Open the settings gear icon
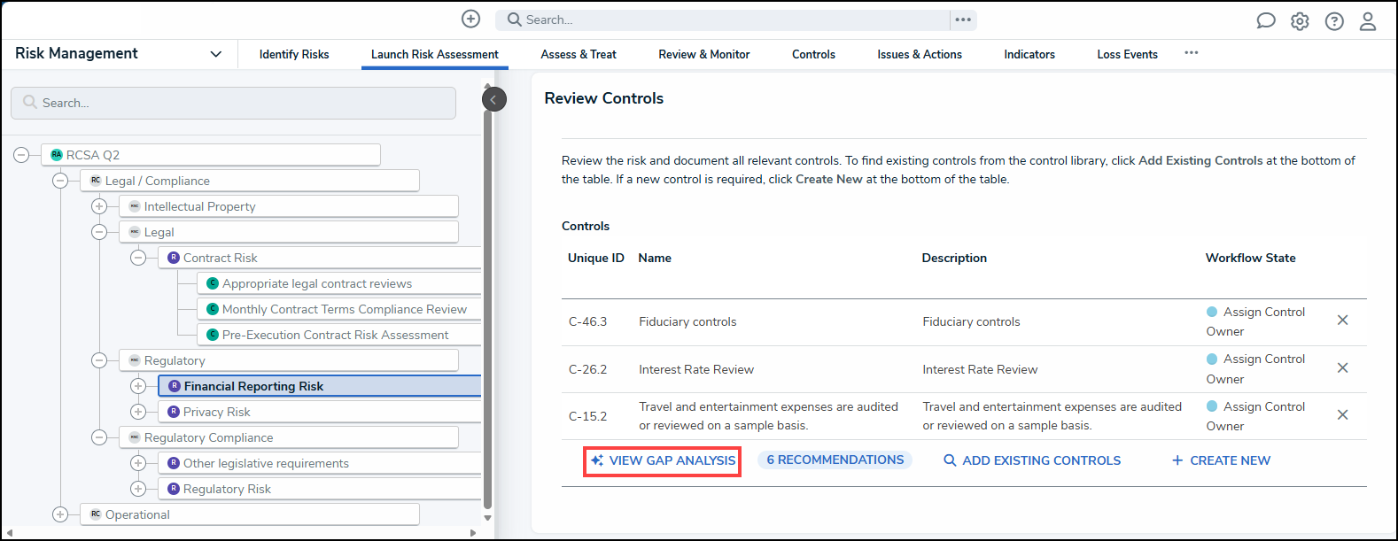 point(1300,21)
